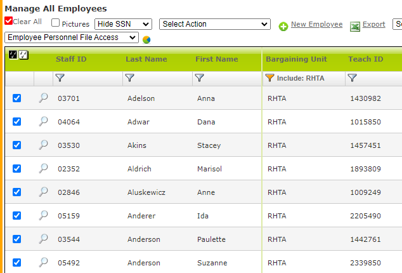Open Last Name column filter
Screen dimensions: 402x273
(130, 78)
